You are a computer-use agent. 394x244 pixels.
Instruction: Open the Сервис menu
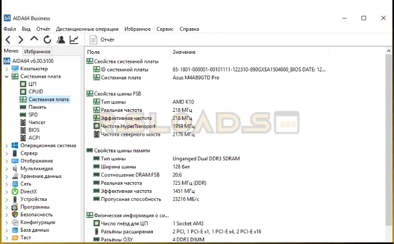tap(164, 29)
